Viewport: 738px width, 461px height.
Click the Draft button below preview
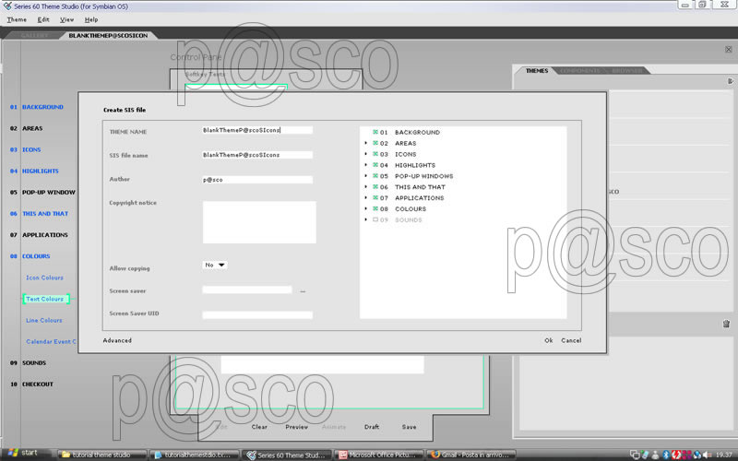[372, 427]
